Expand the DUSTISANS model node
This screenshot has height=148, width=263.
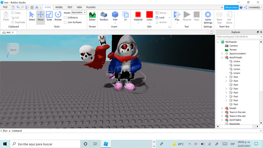222,120
